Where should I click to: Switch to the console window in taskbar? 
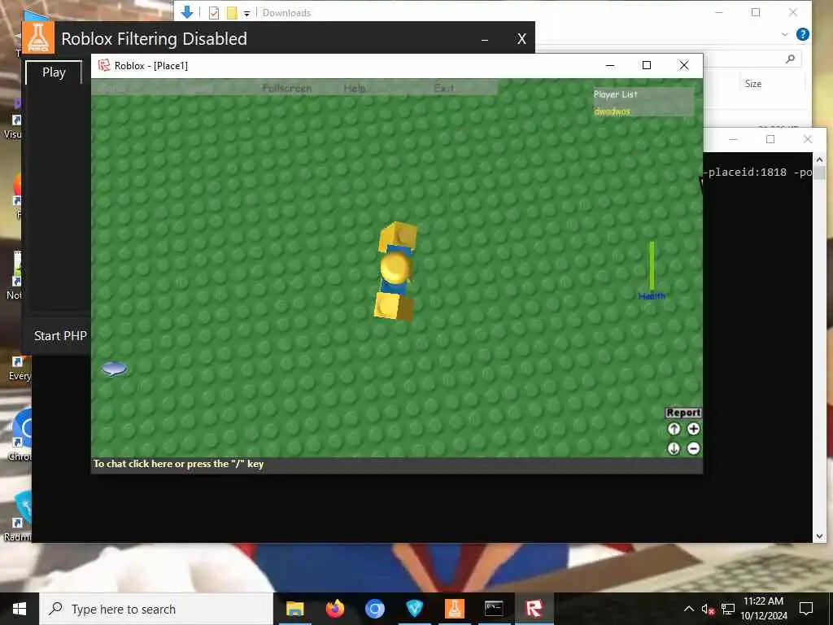click(x=494, y=609)
